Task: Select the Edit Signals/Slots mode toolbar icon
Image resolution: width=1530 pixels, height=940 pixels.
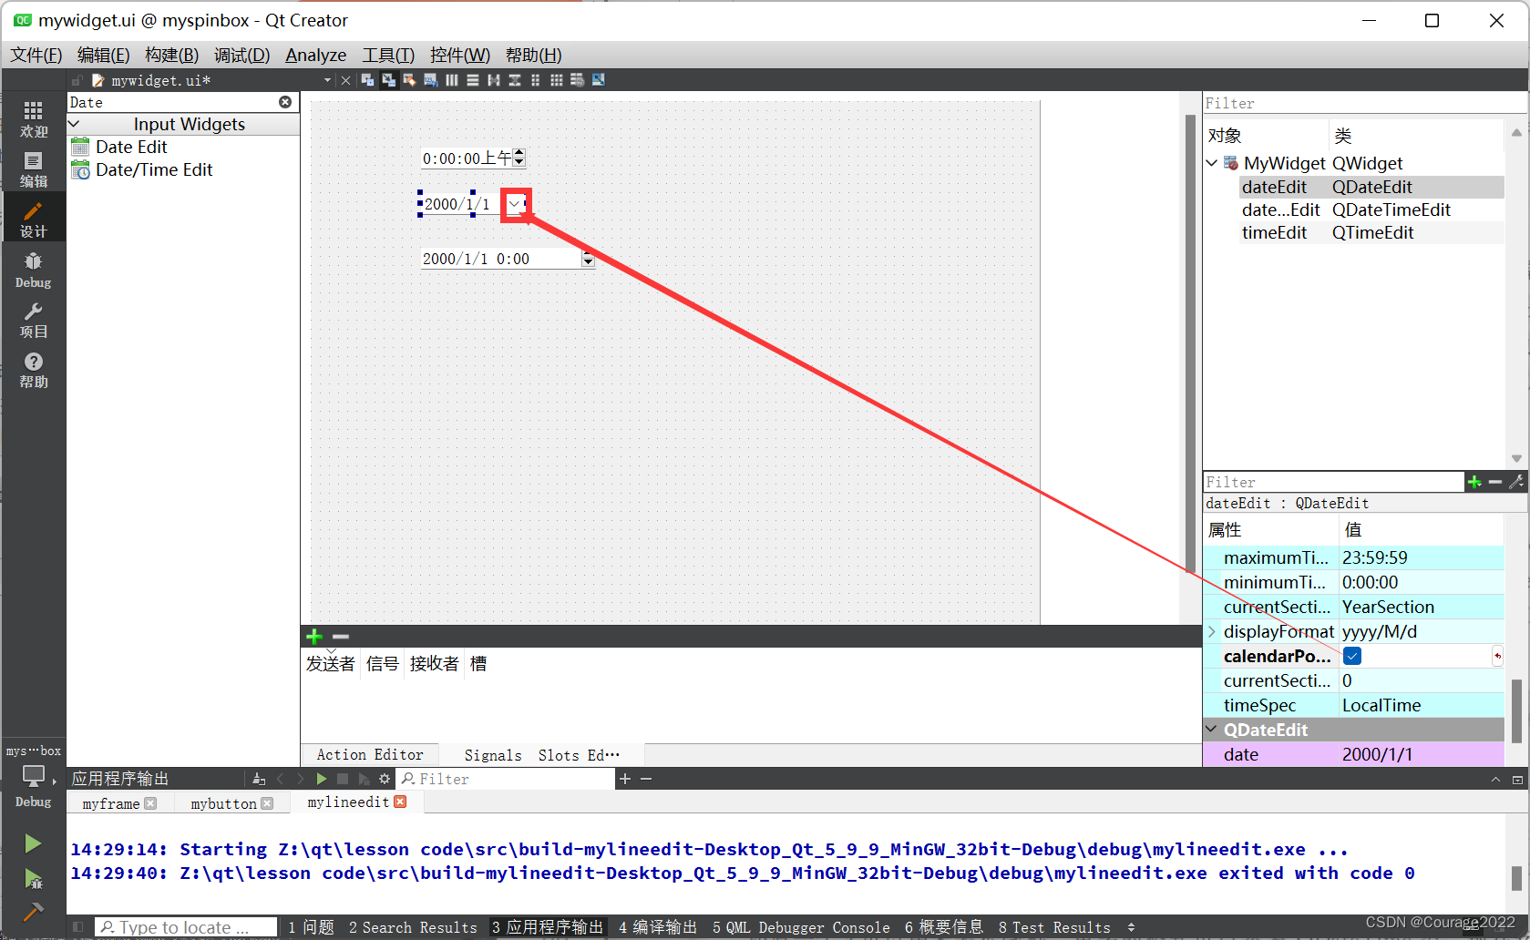Action: coord(389,80)
